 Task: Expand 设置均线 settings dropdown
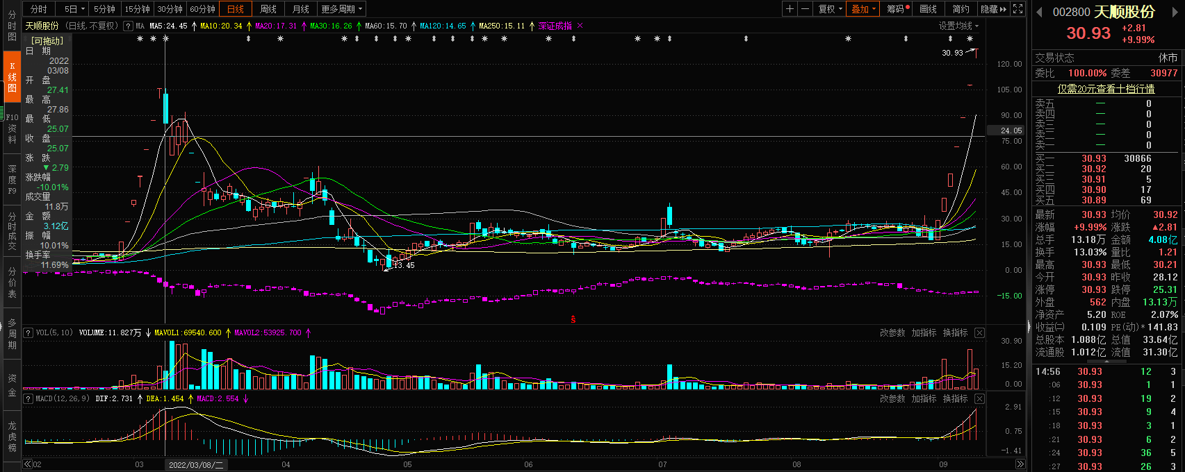coord(958,26)
